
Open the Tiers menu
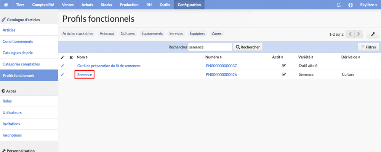click(20, 5)
